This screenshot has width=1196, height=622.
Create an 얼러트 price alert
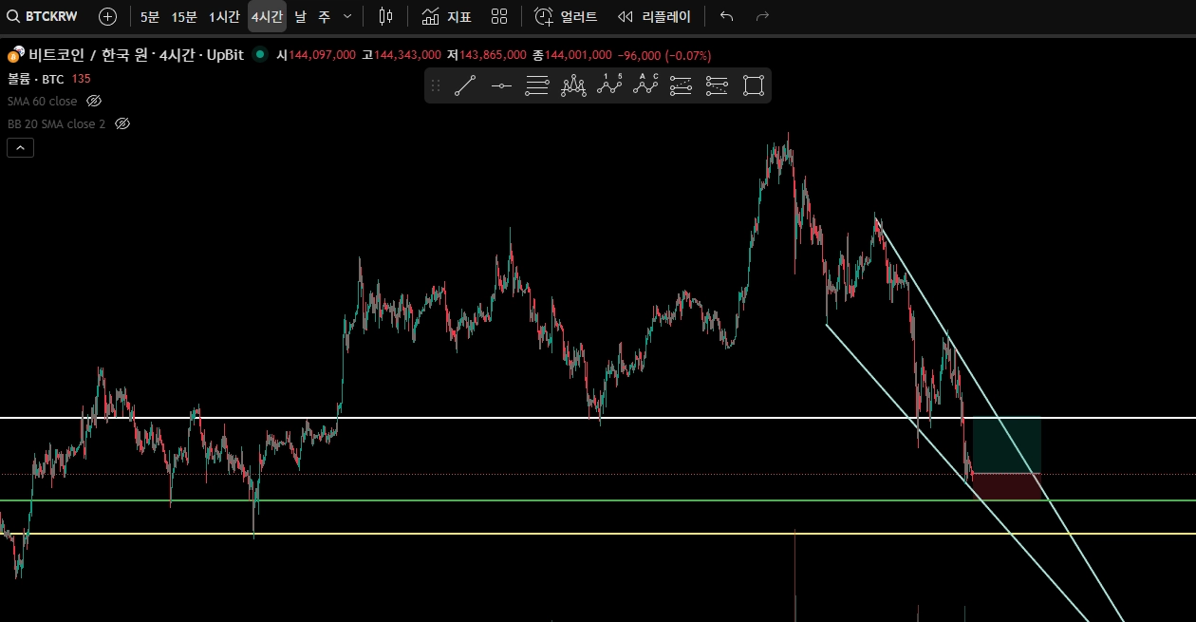point(566,16)
